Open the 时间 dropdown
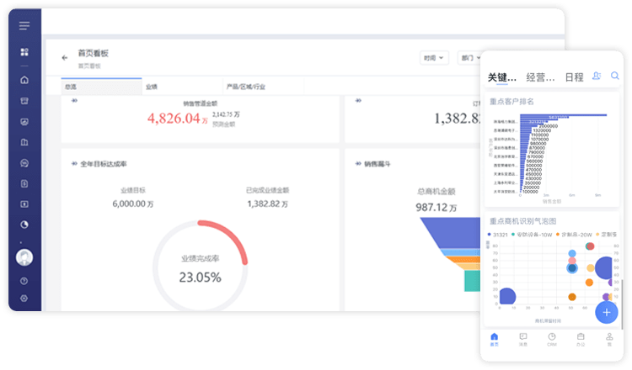 click(434, 58)
